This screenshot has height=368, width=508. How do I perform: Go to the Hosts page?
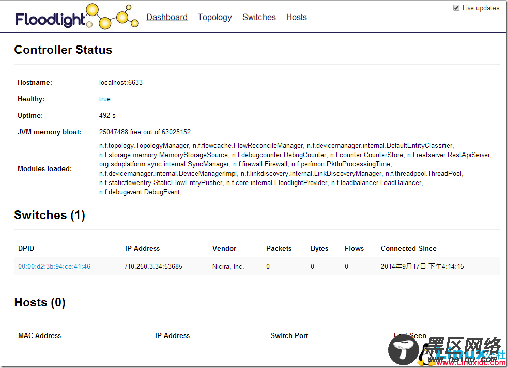point(297,17)
